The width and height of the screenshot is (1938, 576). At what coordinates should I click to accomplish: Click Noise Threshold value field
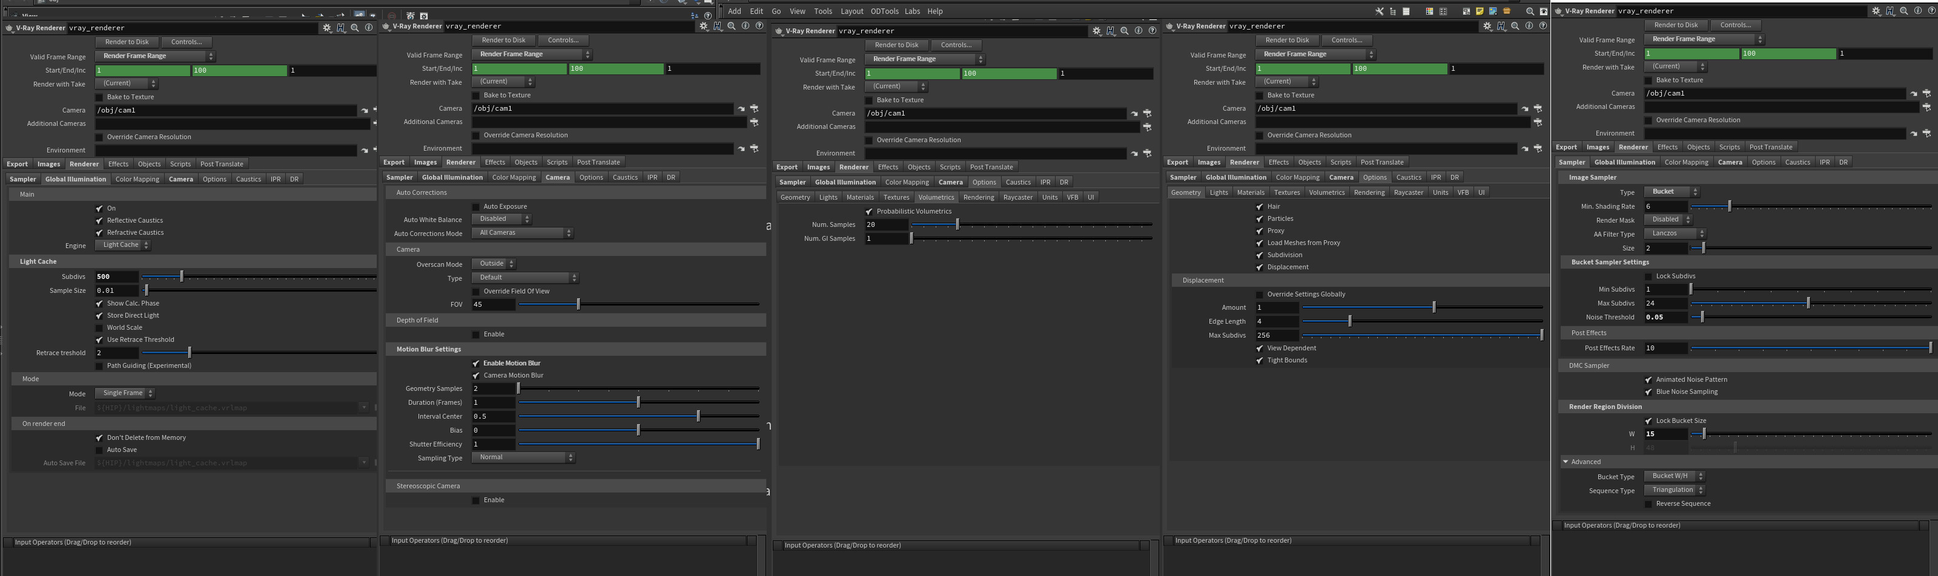coord(1665,317)
